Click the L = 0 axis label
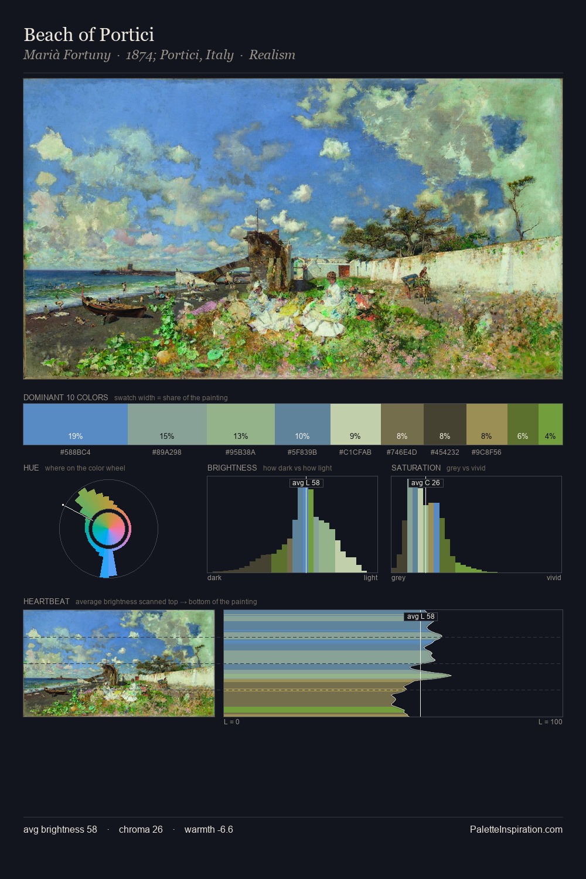Screen dimensions: 586x879 231,722
